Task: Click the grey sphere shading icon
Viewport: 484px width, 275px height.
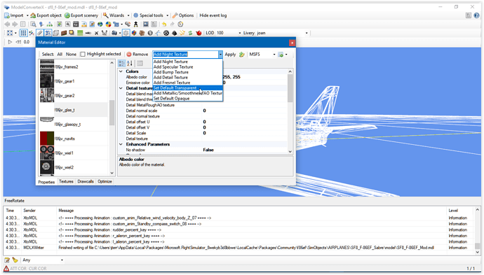Action: tap(150, 33)
